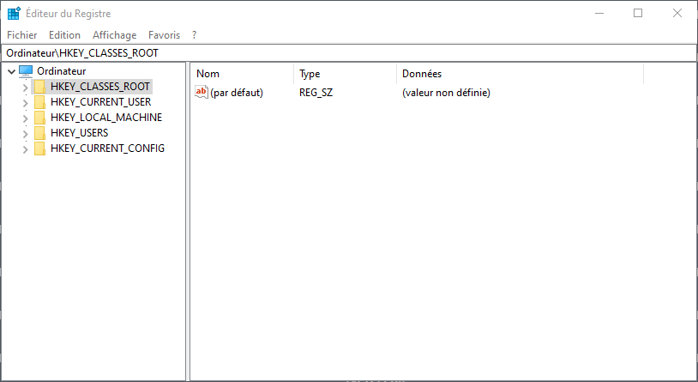Expand the HKEY_LOCAL_MACHINE key
698x382 pixels.
[25, 118]
